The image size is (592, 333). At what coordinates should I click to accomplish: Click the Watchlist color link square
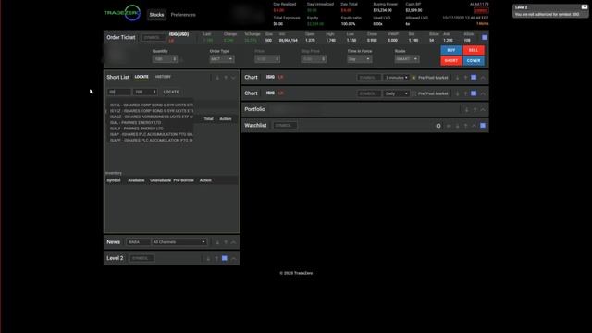(x=483, y=126)
